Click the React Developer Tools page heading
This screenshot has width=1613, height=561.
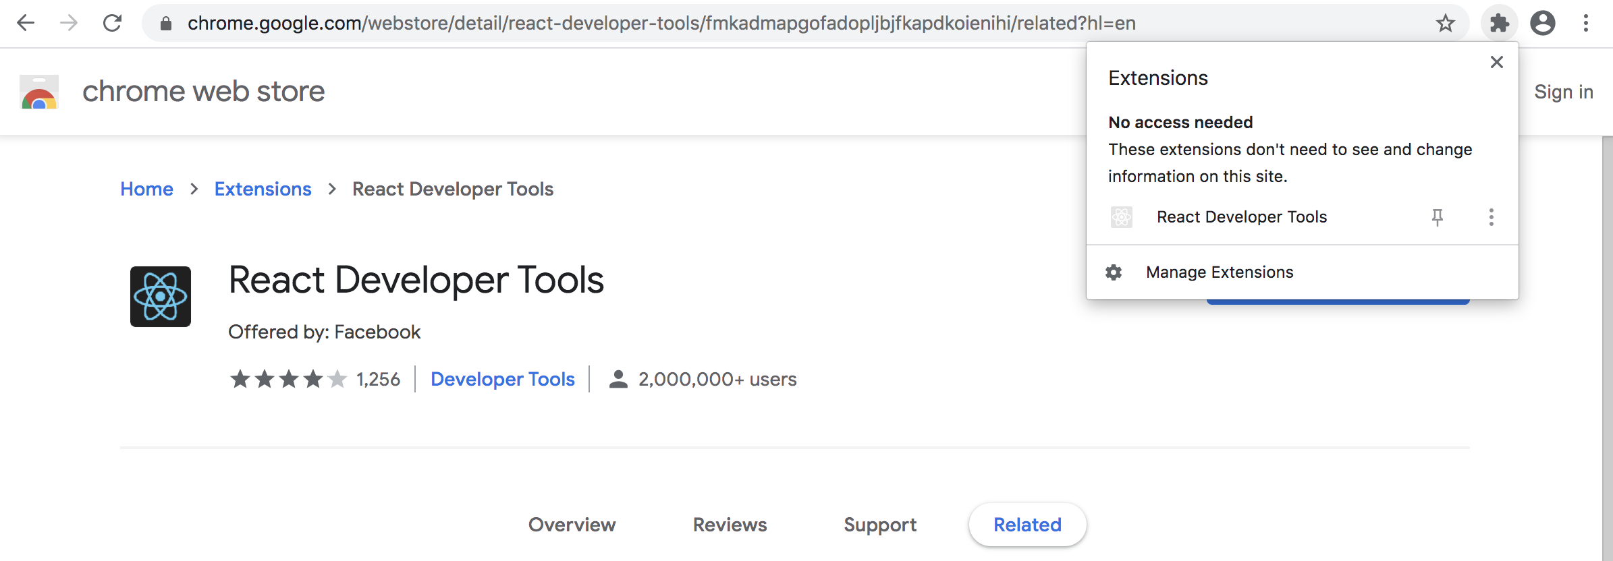416,280
